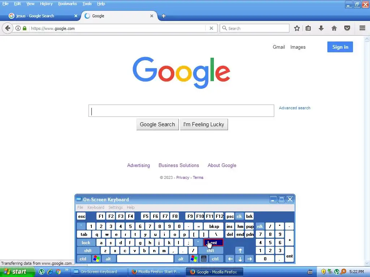Click the context menu key on On-Screen Keyboard
This screenshot has height=277, width=370.
tap(204, 259)
